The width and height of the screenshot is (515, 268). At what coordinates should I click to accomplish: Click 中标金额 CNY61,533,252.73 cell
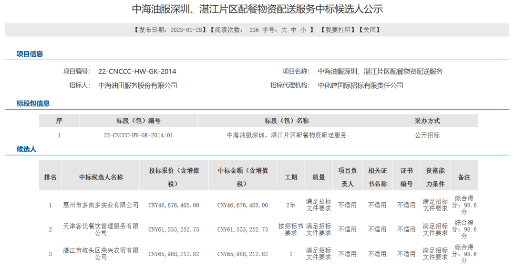(243, 229)
